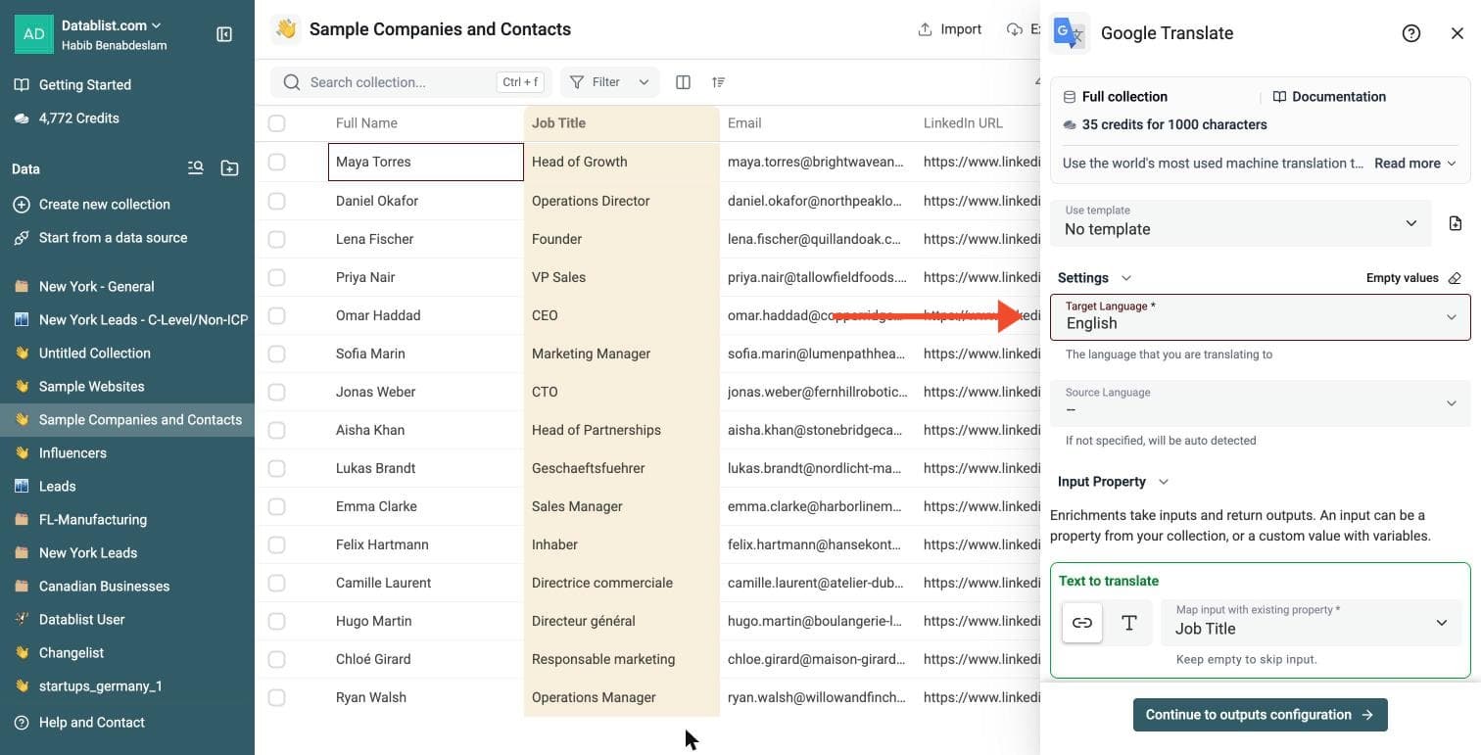Close the Google Translate panel
1481x755 pixels.
pos(1457,33)
